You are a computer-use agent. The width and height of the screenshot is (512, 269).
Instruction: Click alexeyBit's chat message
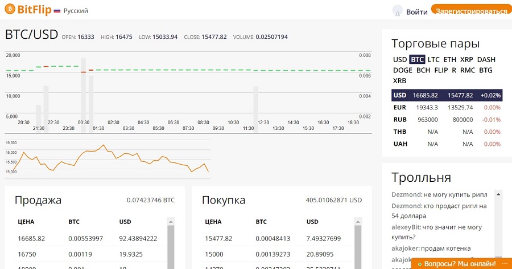tap(436, 232)
